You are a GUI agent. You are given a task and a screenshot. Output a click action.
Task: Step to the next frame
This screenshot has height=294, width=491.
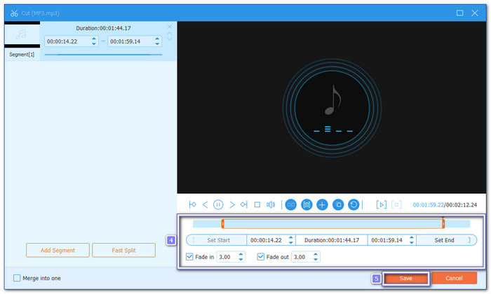coord(231,204)
